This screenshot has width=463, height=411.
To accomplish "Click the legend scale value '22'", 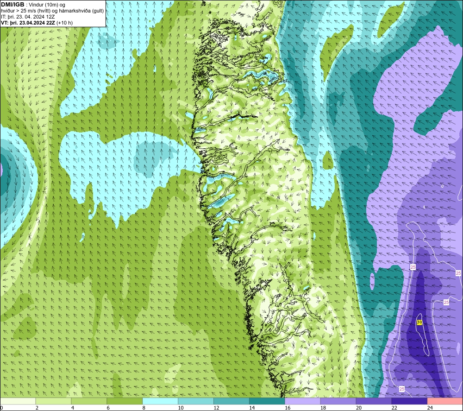I will pos(394,408).
